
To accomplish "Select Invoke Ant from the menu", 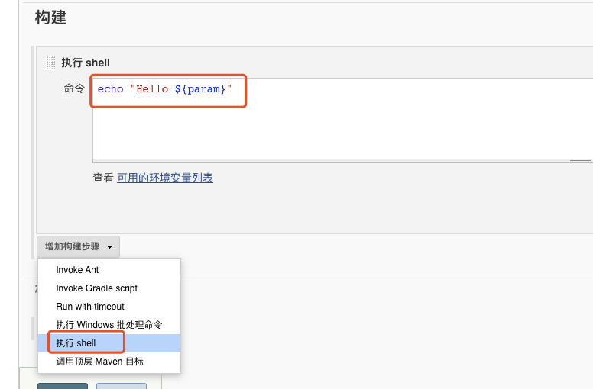I will point(109,270).
